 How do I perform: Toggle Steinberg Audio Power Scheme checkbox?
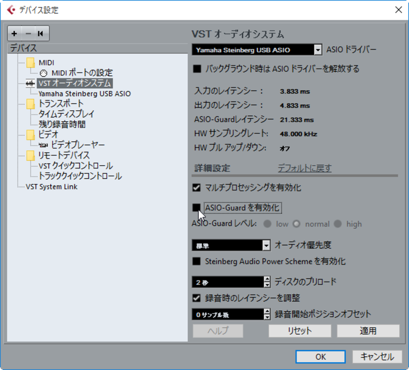(x=197, y=261)
